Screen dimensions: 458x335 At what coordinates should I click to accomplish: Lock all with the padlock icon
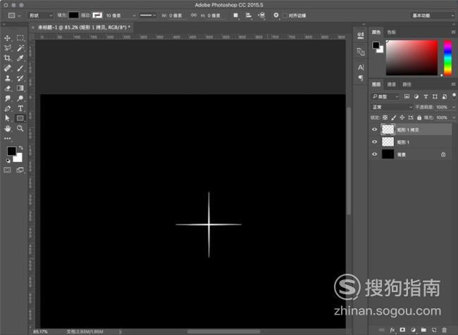pyautogui.click(x=419, y=118)
